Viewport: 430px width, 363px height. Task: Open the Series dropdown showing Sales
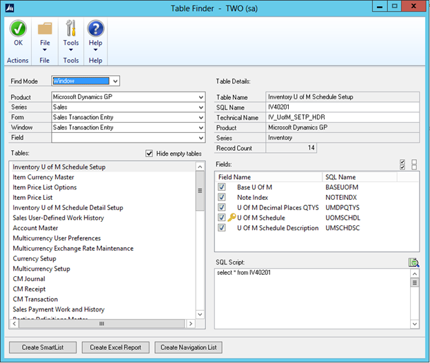201,107
